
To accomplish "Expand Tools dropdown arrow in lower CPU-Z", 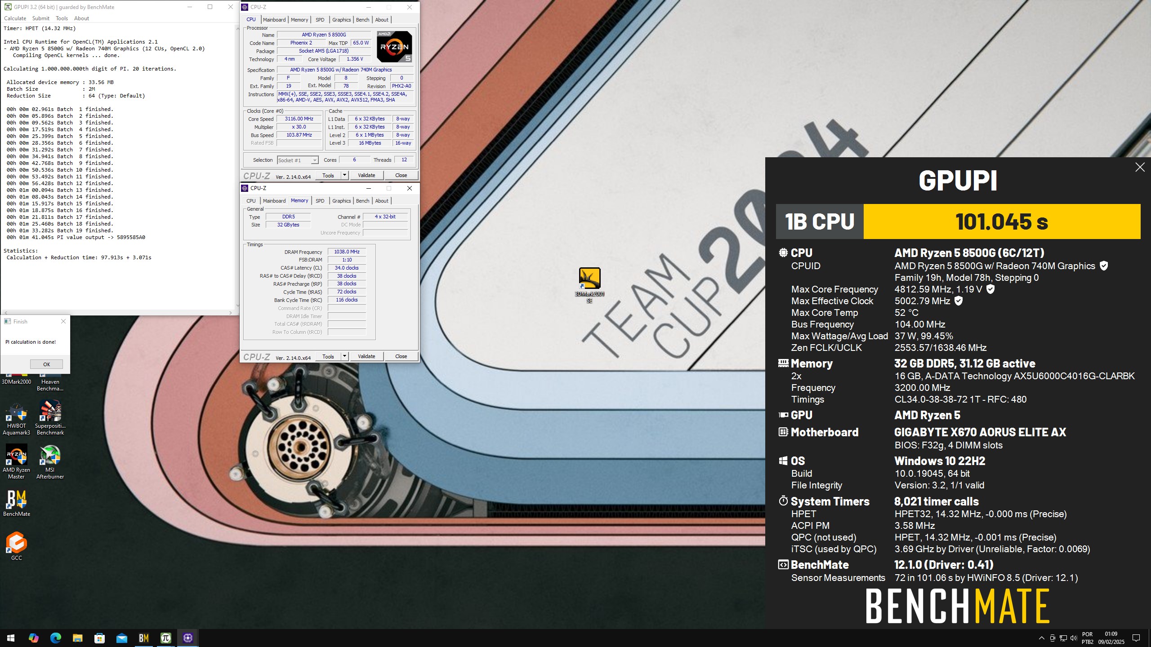I will coord(344,356).
